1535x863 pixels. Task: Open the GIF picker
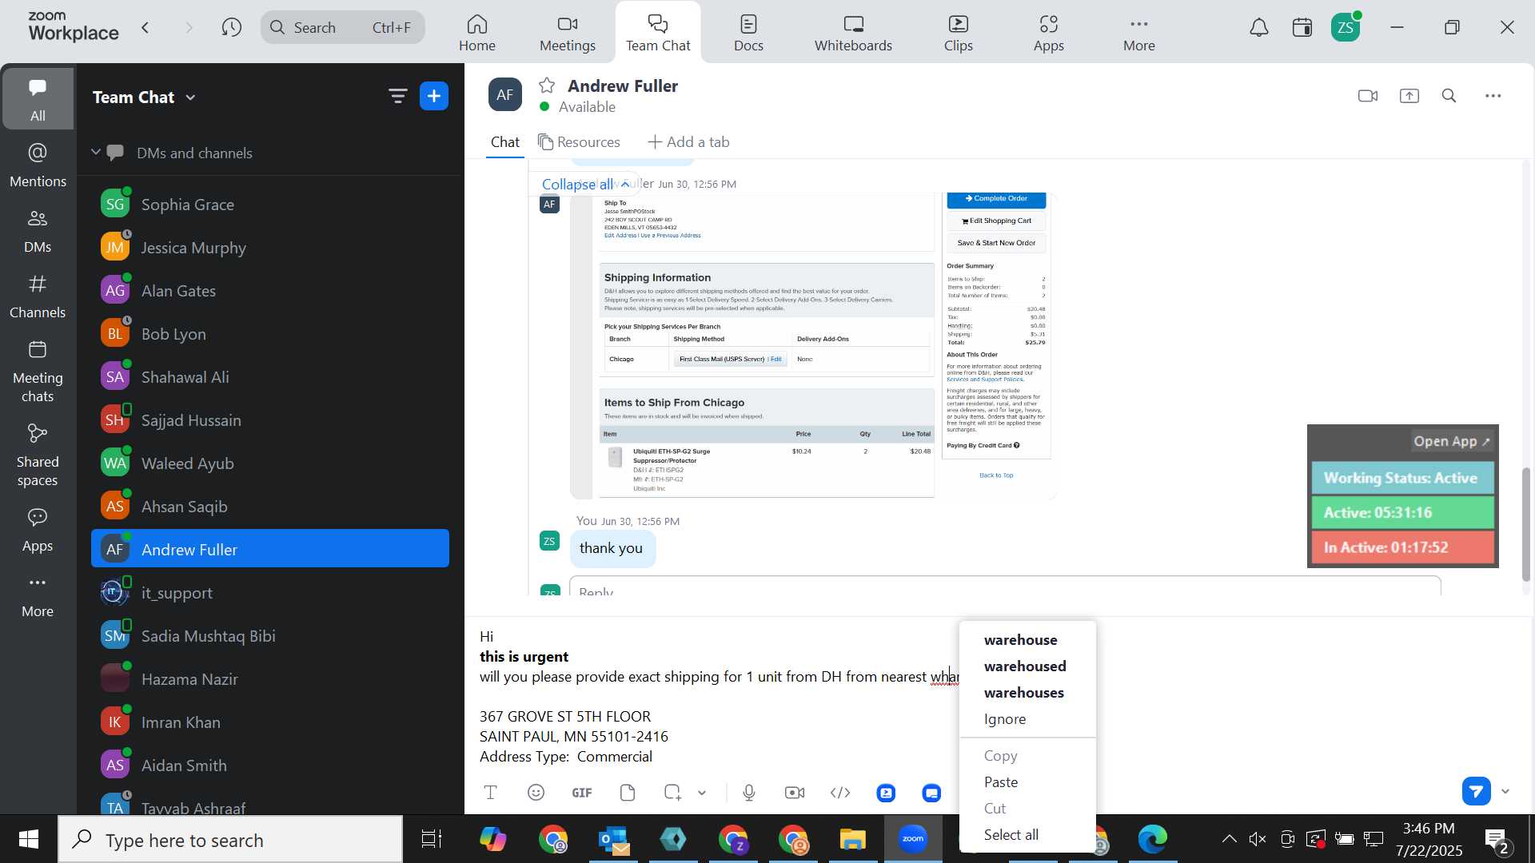tap(582, 793)
